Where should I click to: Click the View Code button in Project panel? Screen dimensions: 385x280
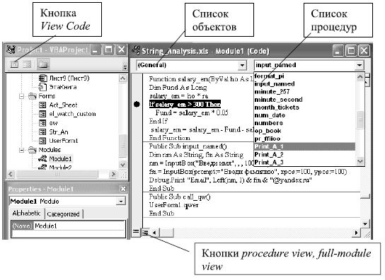pyautogui.click(x=14, y=64)
